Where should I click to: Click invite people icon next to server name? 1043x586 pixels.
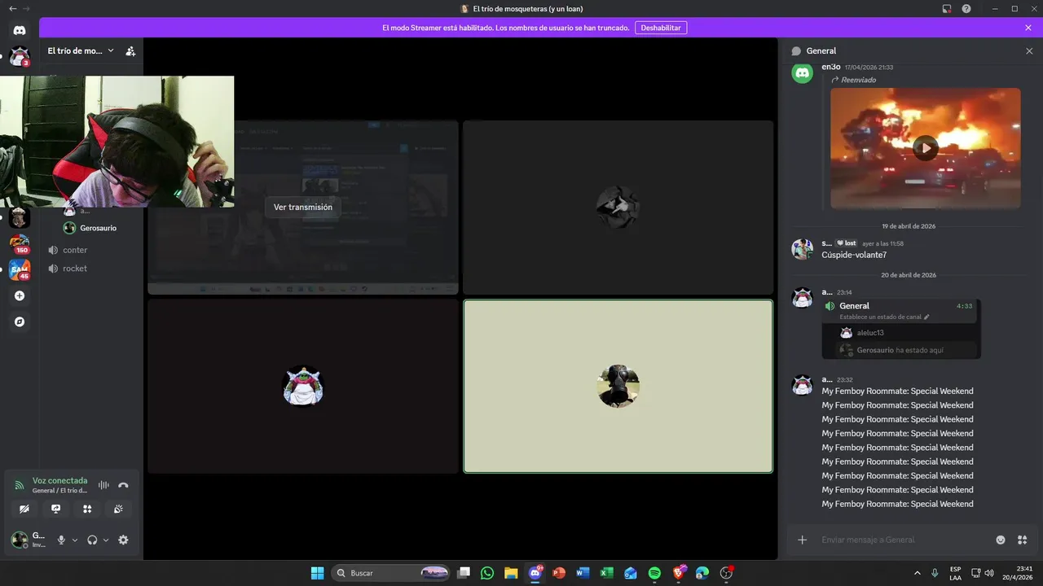130,50
